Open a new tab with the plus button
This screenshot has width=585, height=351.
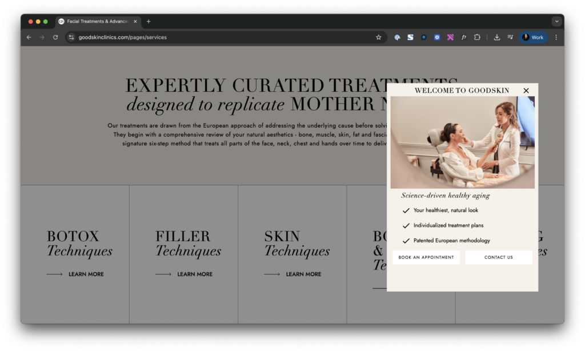pyautogui.click(x=149, y=21)
